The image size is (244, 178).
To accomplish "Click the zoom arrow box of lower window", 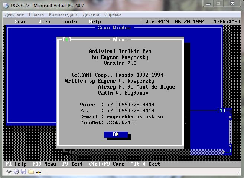I will click(x=221, y=111).
